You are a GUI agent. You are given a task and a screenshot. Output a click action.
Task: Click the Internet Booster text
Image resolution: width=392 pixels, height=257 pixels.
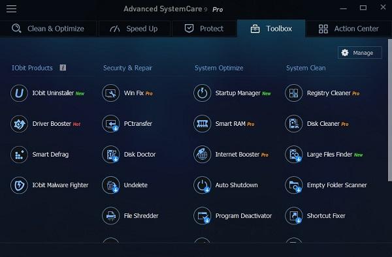[238, 155]
